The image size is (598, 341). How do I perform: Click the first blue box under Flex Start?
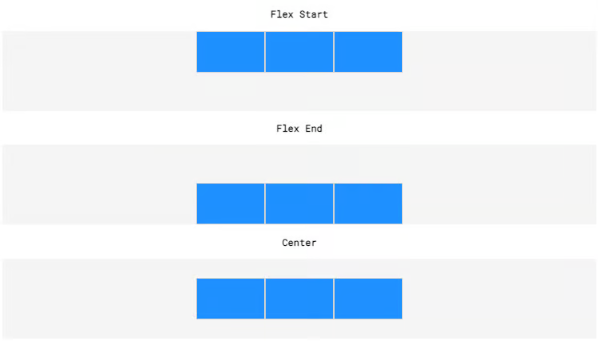click(x=231, y=52)
